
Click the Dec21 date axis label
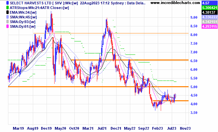(x=116, y=128)
